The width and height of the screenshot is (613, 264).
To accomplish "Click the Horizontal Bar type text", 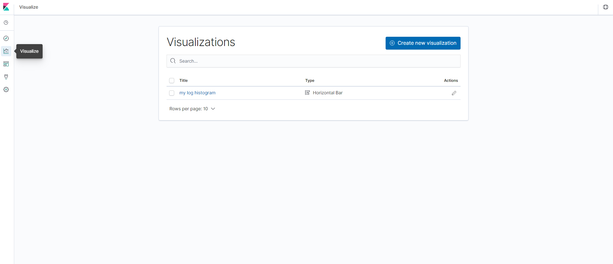I will [328, 93].
